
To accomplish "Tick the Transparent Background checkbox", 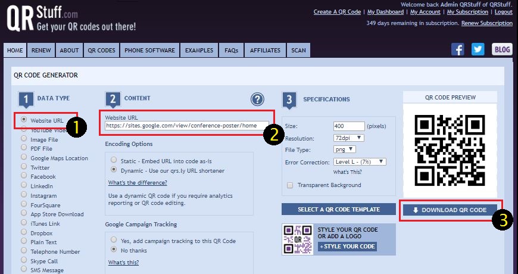I will (x=290, y=185).
